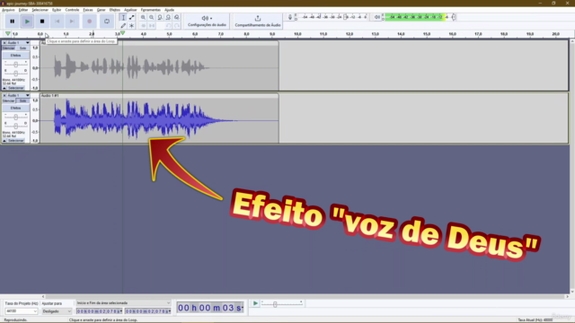Click the Zoom Toggle icon
The image size is (575, 323).
177,18
